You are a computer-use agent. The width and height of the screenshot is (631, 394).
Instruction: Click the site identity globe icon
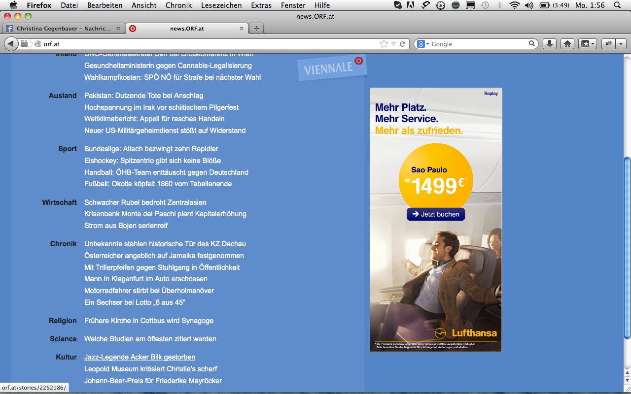[37, 44]
